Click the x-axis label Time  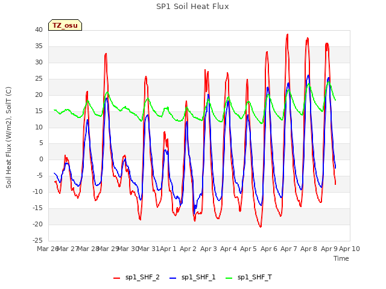click(341, 258)
